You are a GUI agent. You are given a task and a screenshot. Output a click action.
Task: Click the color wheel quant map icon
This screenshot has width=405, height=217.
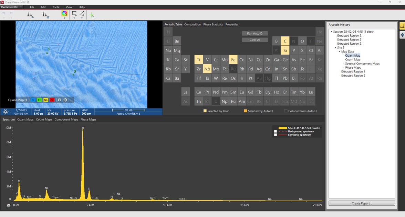coord(64,14)
